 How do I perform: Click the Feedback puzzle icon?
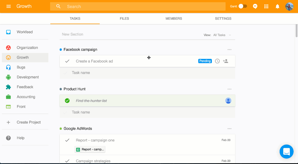click(8, 87)
